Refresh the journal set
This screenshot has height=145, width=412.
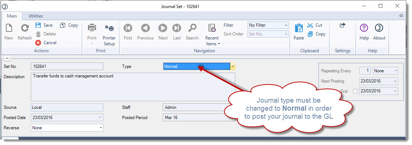pyautogui.click(x=25, y=31)
